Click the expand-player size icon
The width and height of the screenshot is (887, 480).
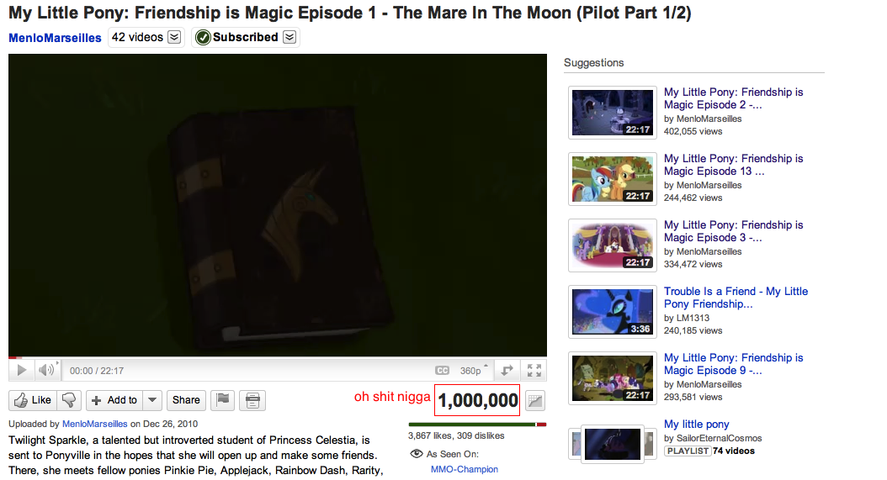(507, 371)
